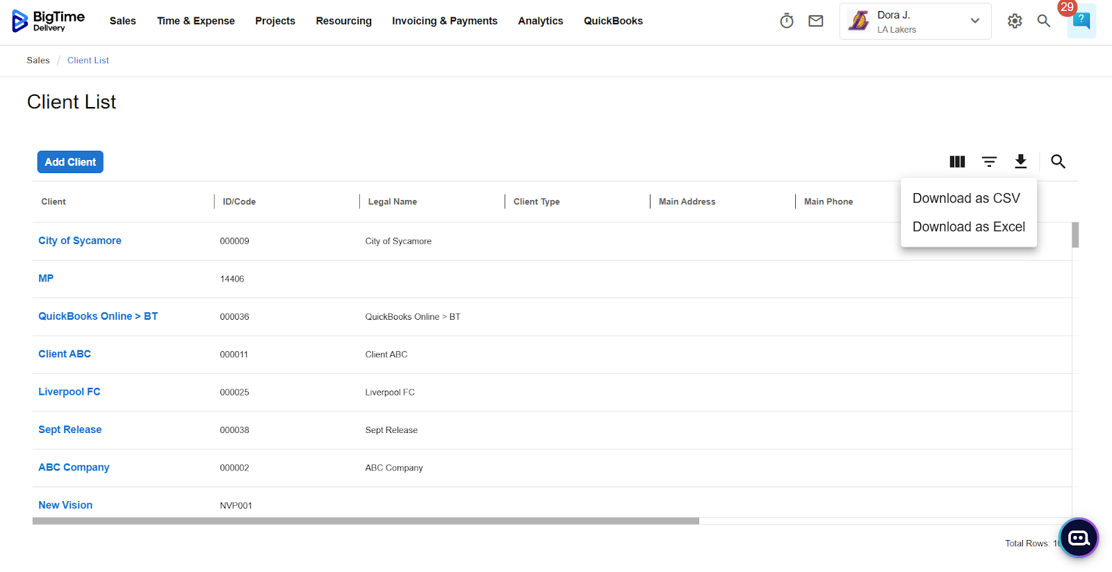Sort by the ID/Code column header
The width and height of the screenshot is (1112, 572).
pos(239,202)
